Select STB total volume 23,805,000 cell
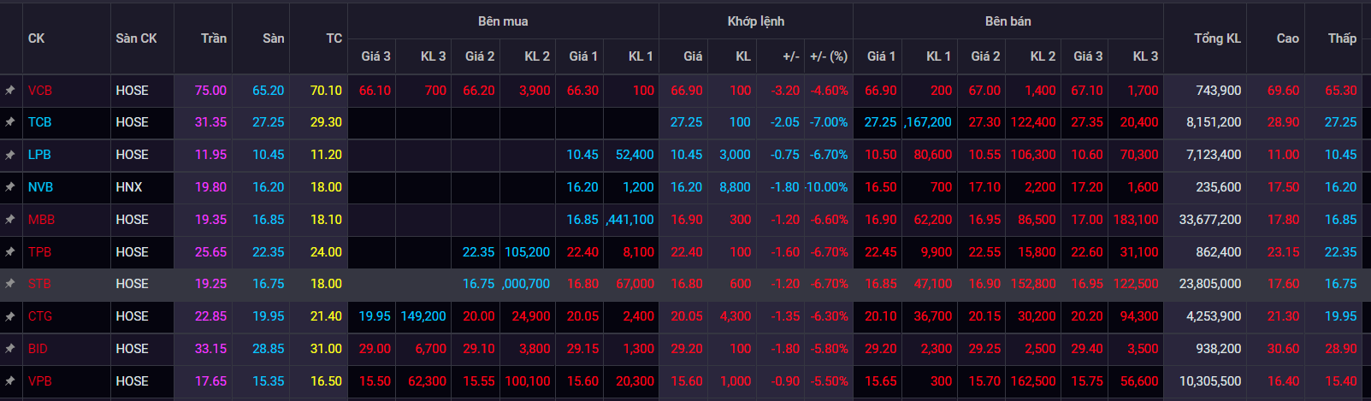The height and width of the screenshot is (401, 1371). pyautogui.click(x=1209, y=284)
